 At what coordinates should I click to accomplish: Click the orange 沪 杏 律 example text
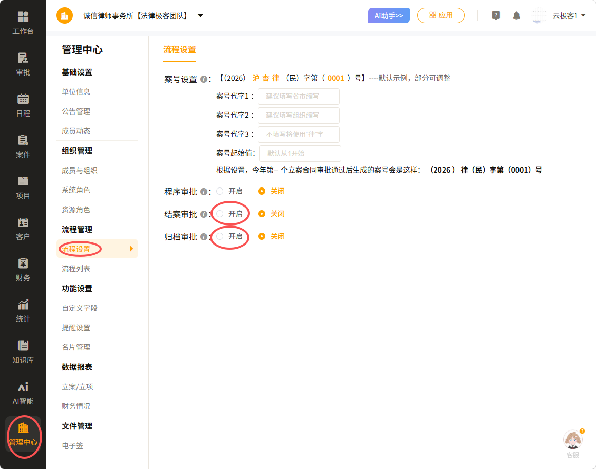(x=266, y=78)
